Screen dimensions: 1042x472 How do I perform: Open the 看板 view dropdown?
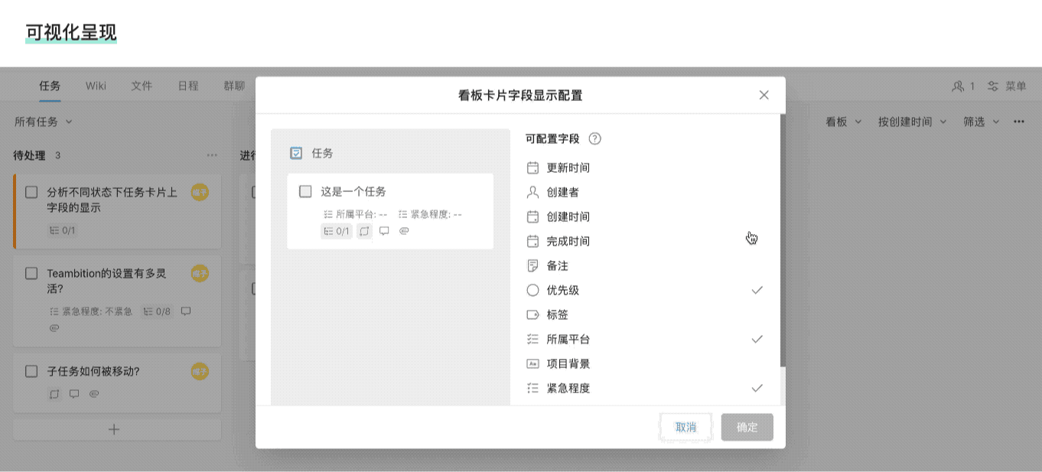click(844, 122)
